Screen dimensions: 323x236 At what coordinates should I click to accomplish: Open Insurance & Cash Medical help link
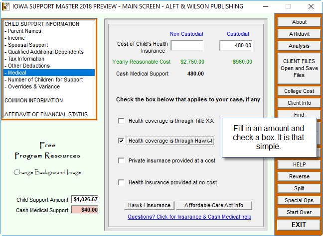(189, 217)
